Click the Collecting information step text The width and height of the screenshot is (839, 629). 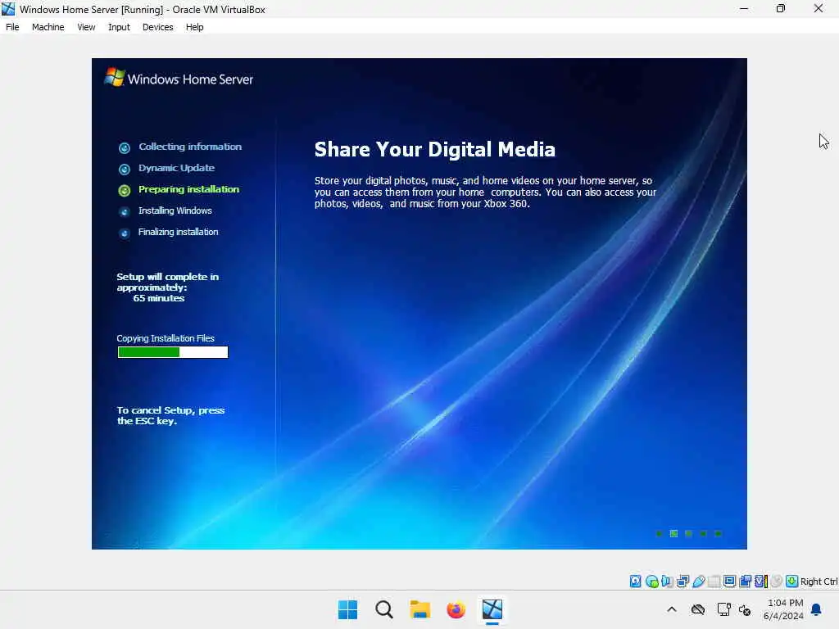point(190,147)
